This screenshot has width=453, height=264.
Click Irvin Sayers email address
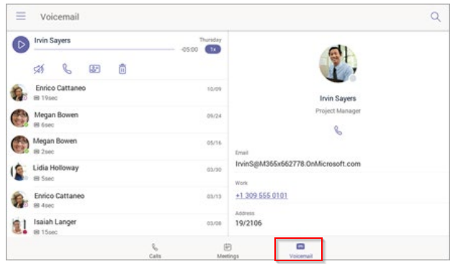(298, 164)
